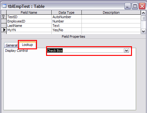Click the Check Box value field

point(85,51)
